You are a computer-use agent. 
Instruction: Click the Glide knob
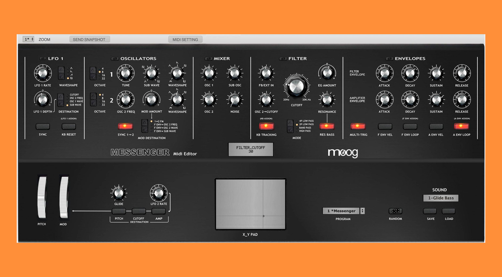(x=119, y=193)
